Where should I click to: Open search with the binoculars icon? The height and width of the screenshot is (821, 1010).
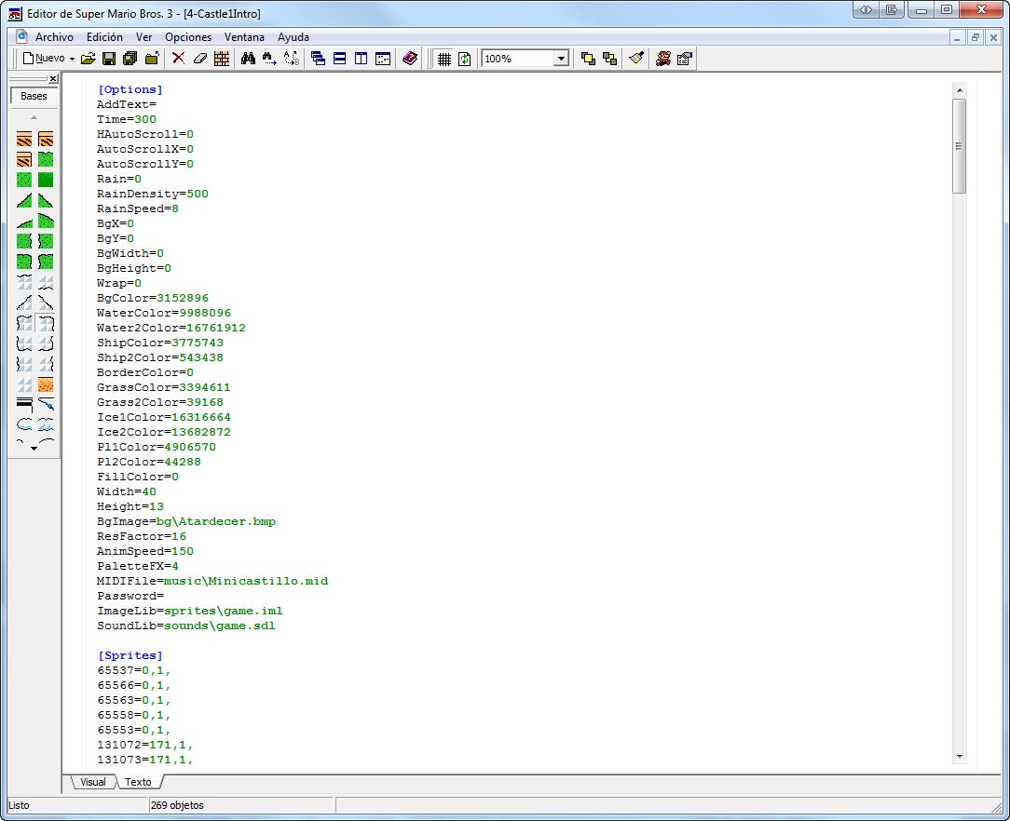coord(248,59)
